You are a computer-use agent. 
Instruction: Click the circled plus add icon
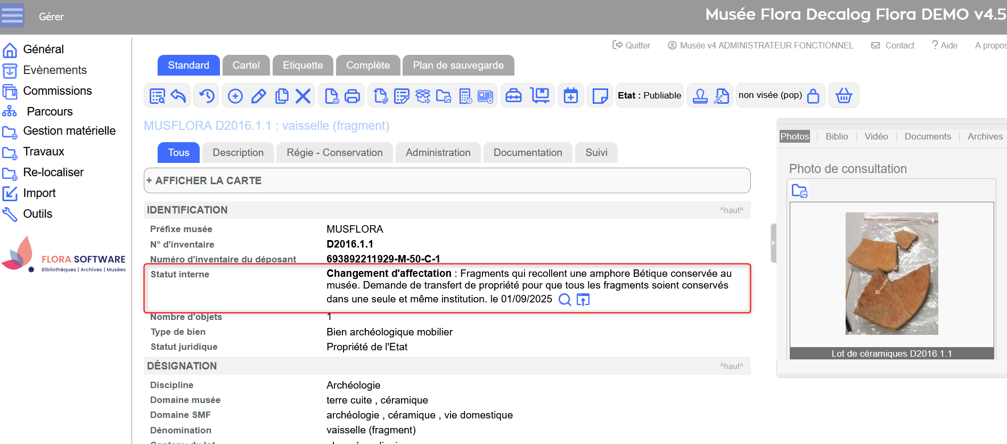(235, 96)
